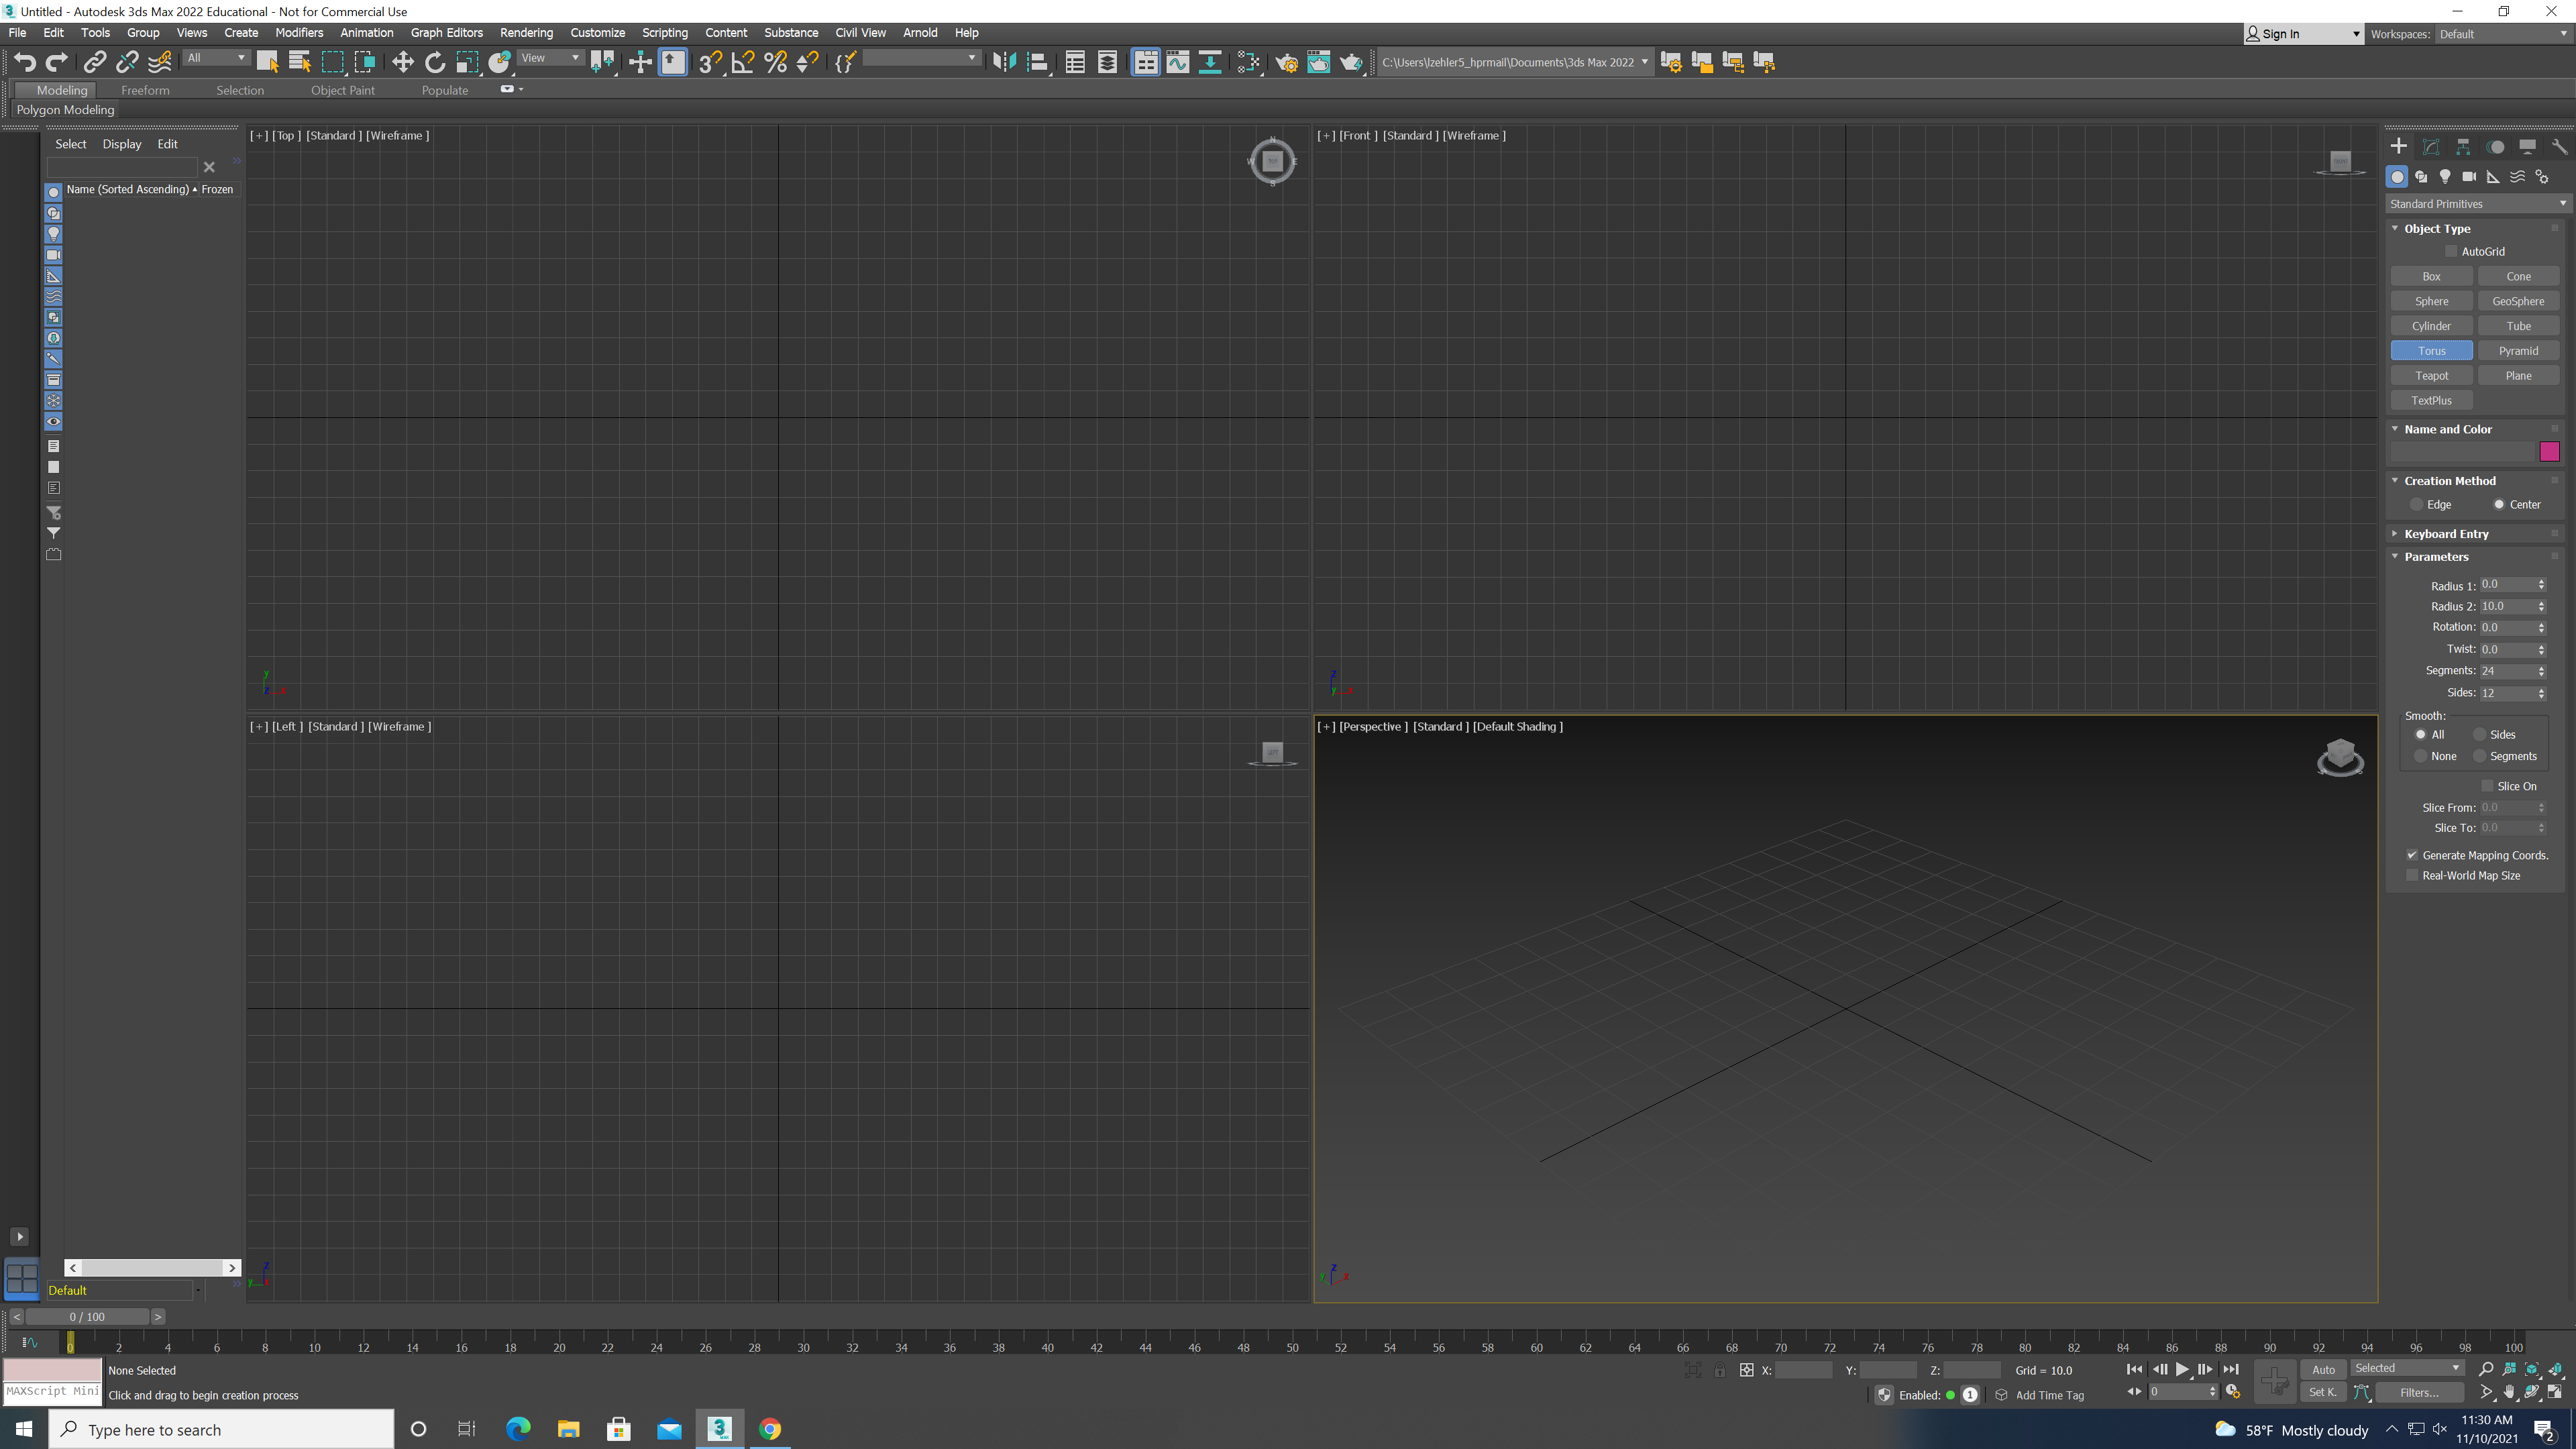
Task: Switch to the Utilities command panel
Action: coord(2559,146)
